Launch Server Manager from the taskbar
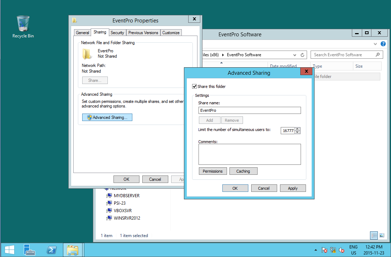The width and height of the screenshot is (391, 257). click(29, 250)
